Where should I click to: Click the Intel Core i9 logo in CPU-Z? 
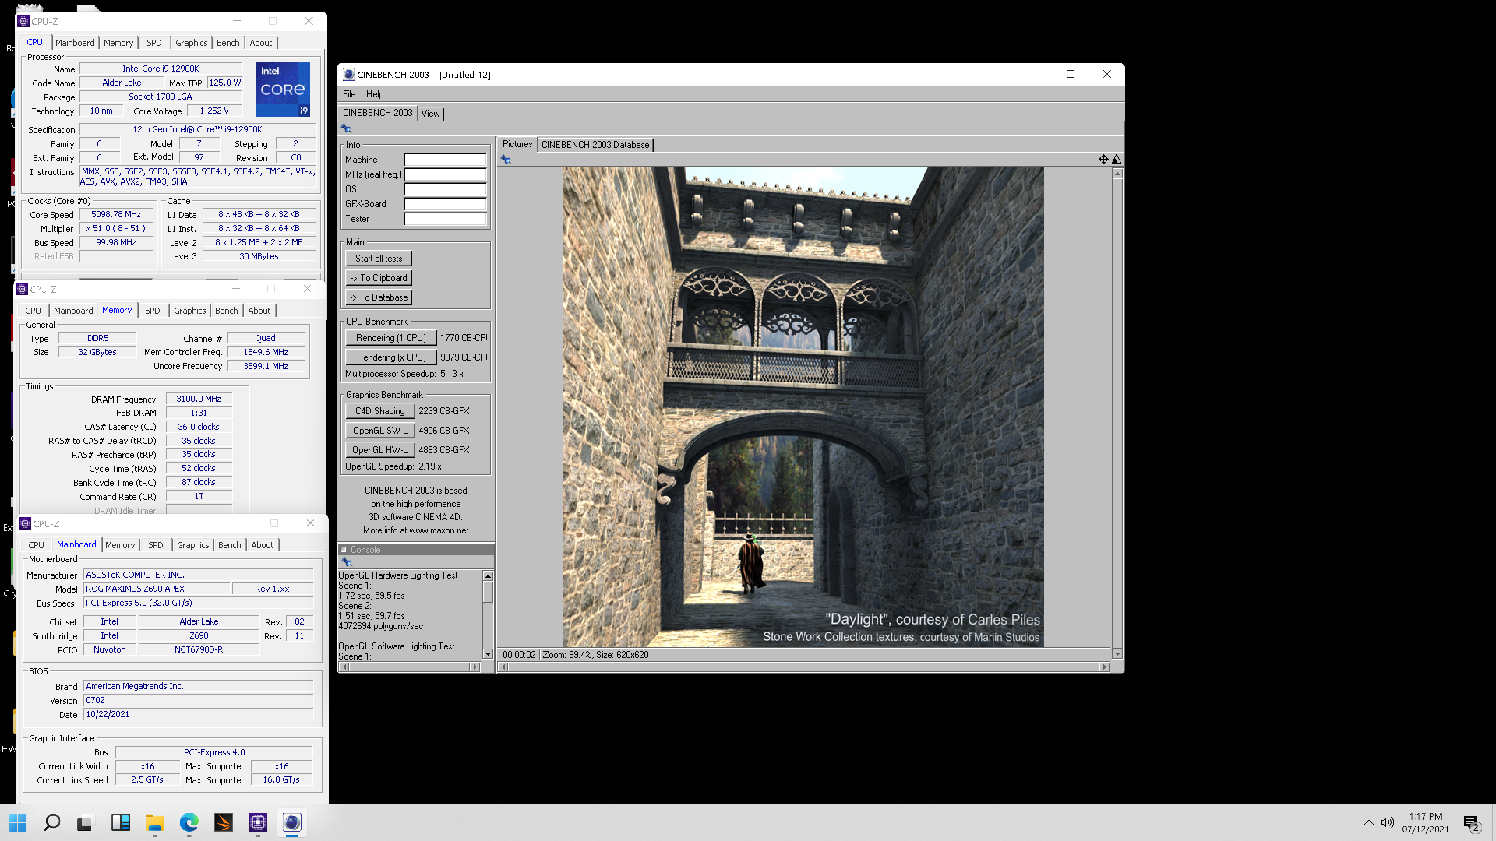283,90
